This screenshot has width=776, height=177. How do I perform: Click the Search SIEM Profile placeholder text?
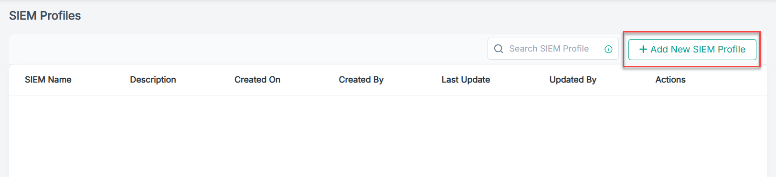549,49
